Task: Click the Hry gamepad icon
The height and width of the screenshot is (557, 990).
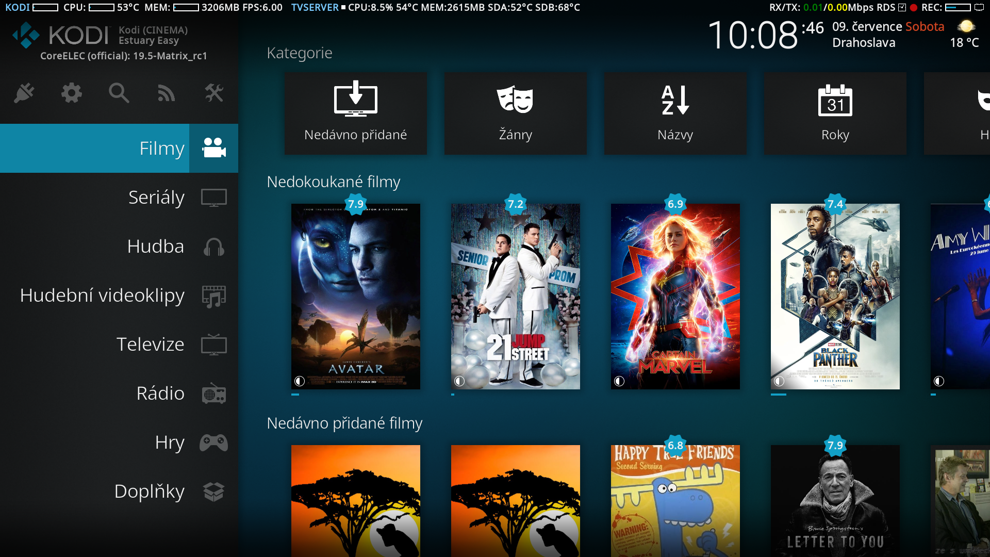Action: pos(213,443)
